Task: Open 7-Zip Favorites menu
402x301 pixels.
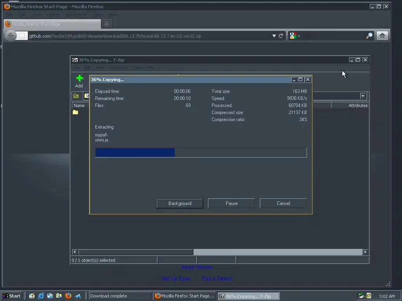Action: coord(118,67)
